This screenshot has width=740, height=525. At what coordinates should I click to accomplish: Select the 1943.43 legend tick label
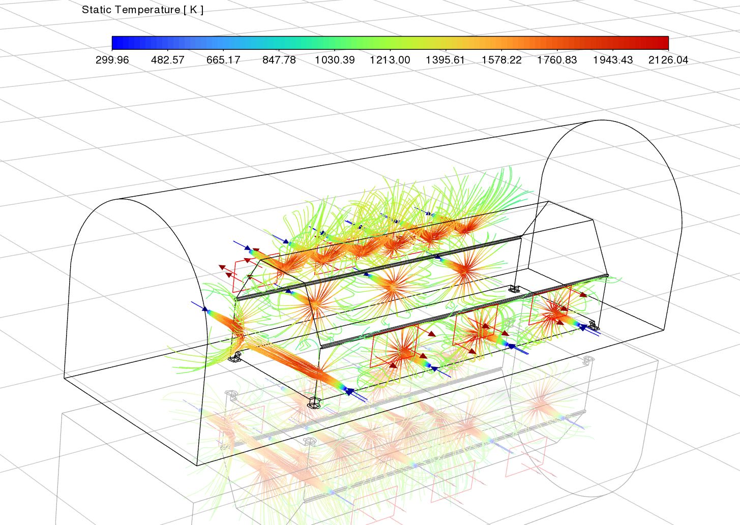coord(612,60)
